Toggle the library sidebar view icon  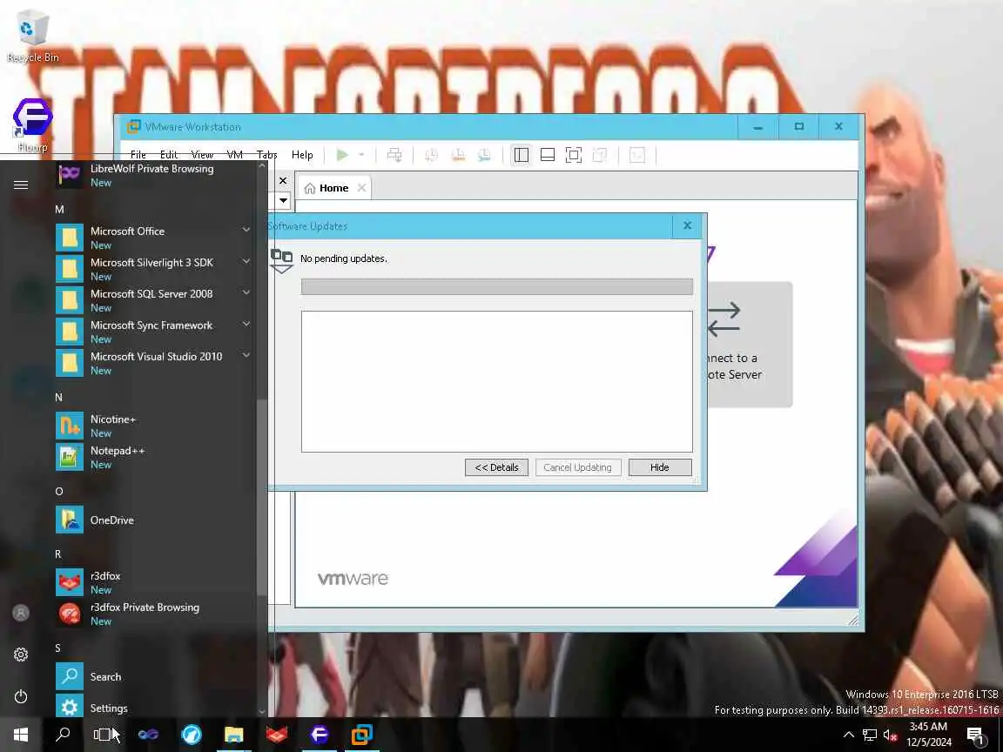click(522, 155)
